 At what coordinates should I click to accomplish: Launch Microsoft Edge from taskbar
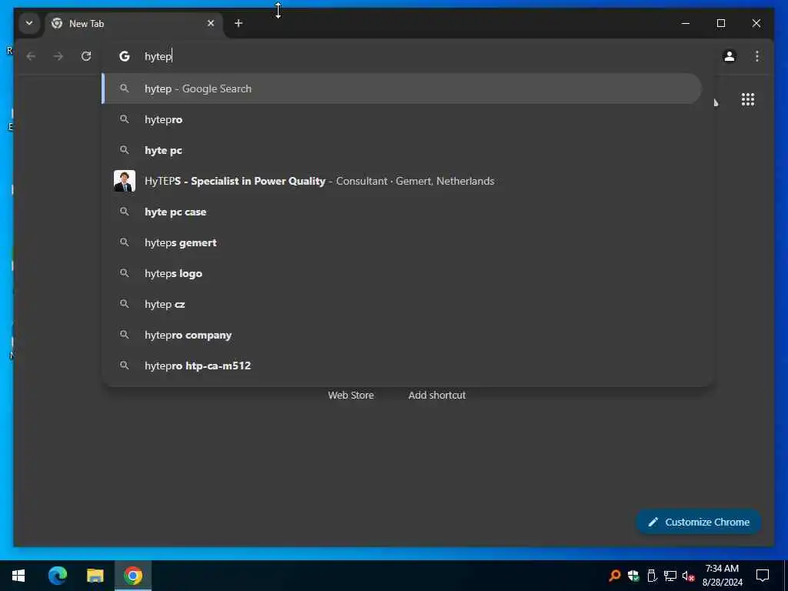pyautogui.click(x=57, y=576)
